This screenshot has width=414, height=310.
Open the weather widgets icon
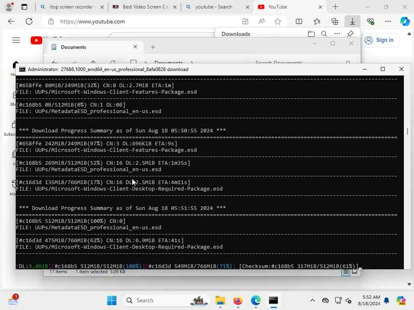13,300
